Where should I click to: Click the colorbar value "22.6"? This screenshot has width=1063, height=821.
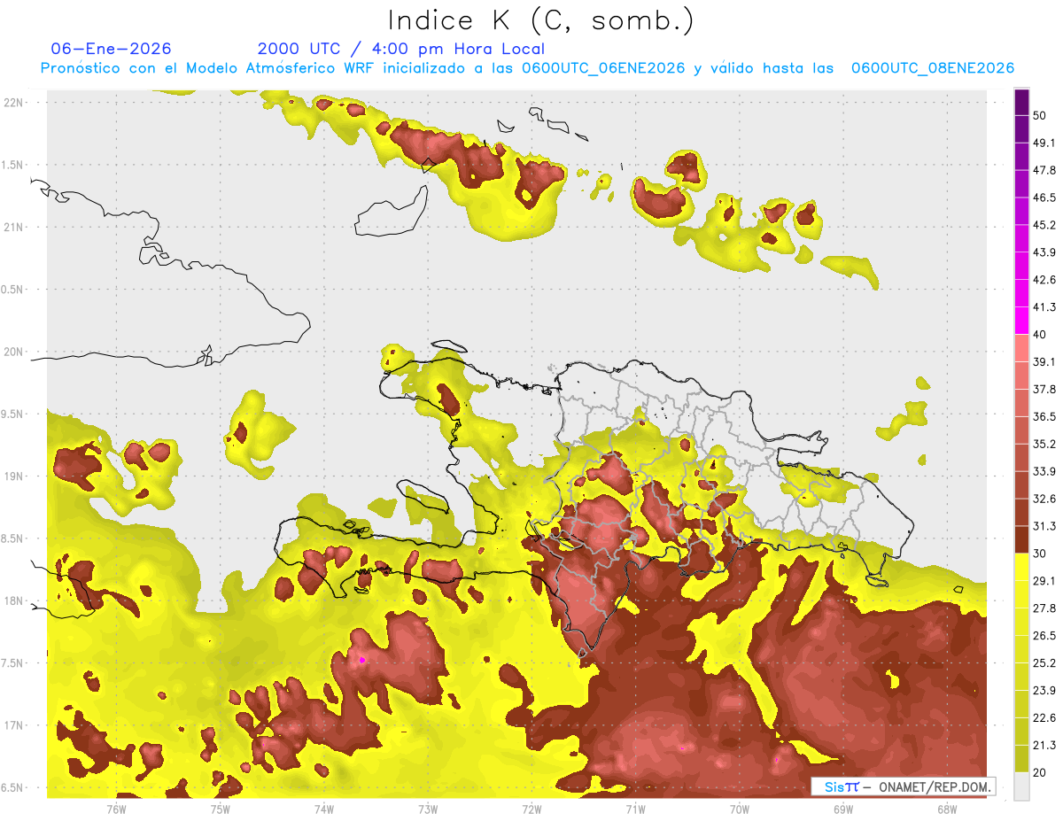click(1044, 718)
